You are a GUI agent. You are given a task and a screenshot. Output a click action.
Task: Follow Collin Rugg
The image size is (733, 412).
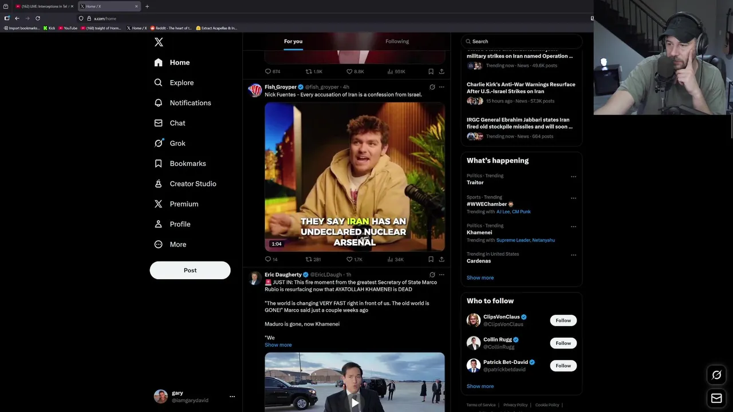point(563,343)
